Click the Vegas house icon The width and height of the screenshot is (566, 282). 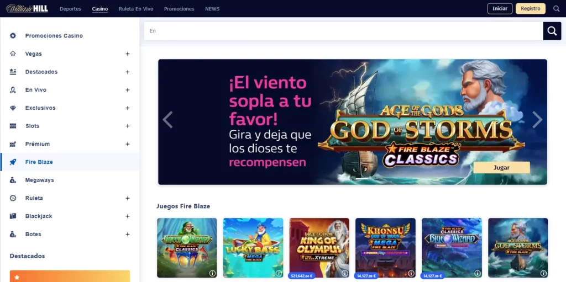point(13,54)
